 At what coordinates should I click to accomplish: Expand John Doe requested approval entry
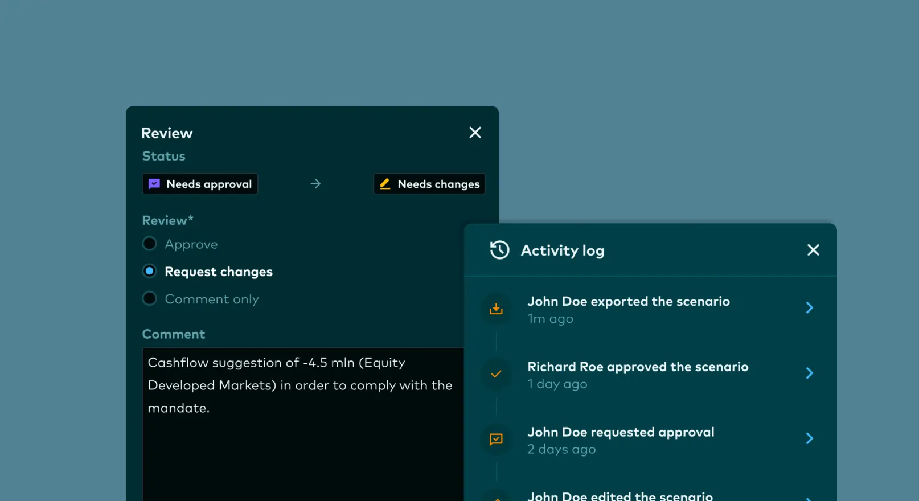point(809,438)
